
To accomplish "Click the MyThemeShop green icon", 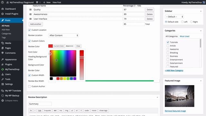I will 3,69.
